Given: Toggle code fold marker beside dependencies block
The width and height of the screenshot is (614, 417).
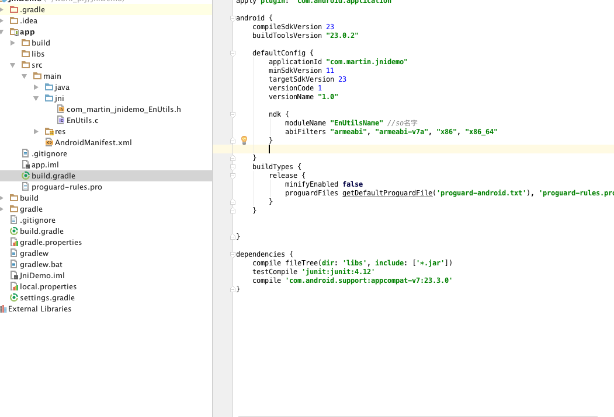Looking at the screenshot, I should click(x=233, y=254).
